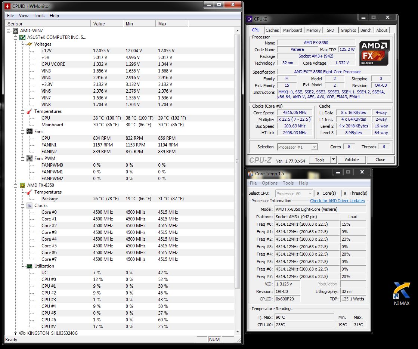Screen dimensions: 418x349
Task: Click the AMD FX Unlocked logo in CPU-Z
Action: tap(375, 53)
